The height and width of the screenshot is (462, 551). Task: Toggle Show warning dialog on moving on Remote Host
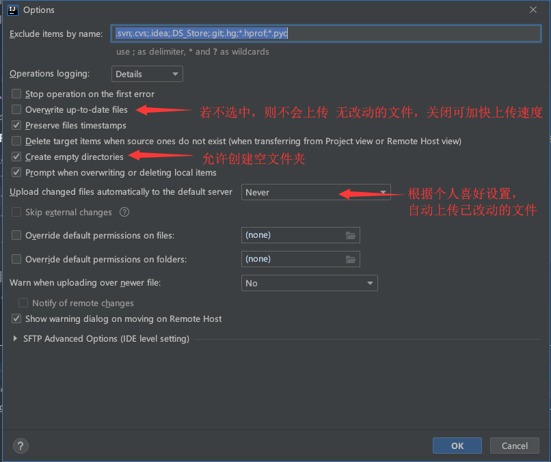point(16,318)
